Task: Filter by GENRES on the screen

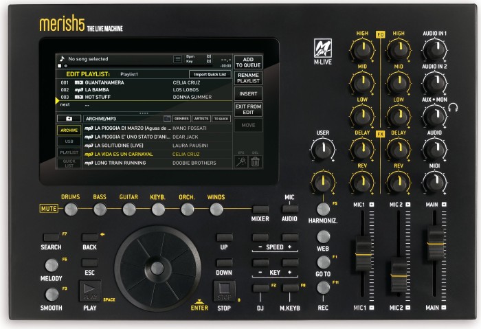Action: coord(181,119)
